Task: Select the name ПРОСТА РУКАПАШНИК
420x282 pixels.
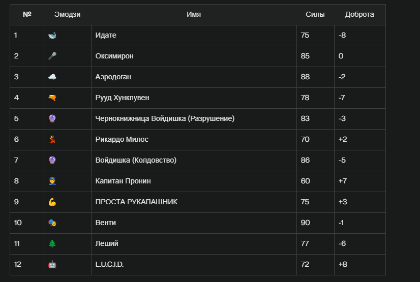Action: click(136, 202)
